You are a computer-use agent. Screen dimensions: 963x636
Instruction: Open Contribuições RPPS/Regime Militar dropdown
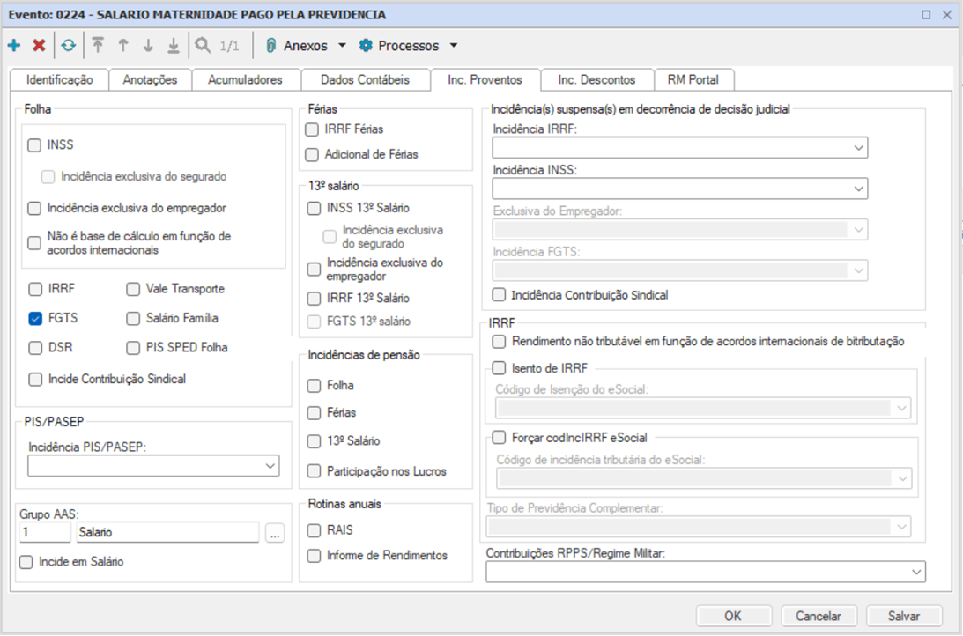[916, 573]
